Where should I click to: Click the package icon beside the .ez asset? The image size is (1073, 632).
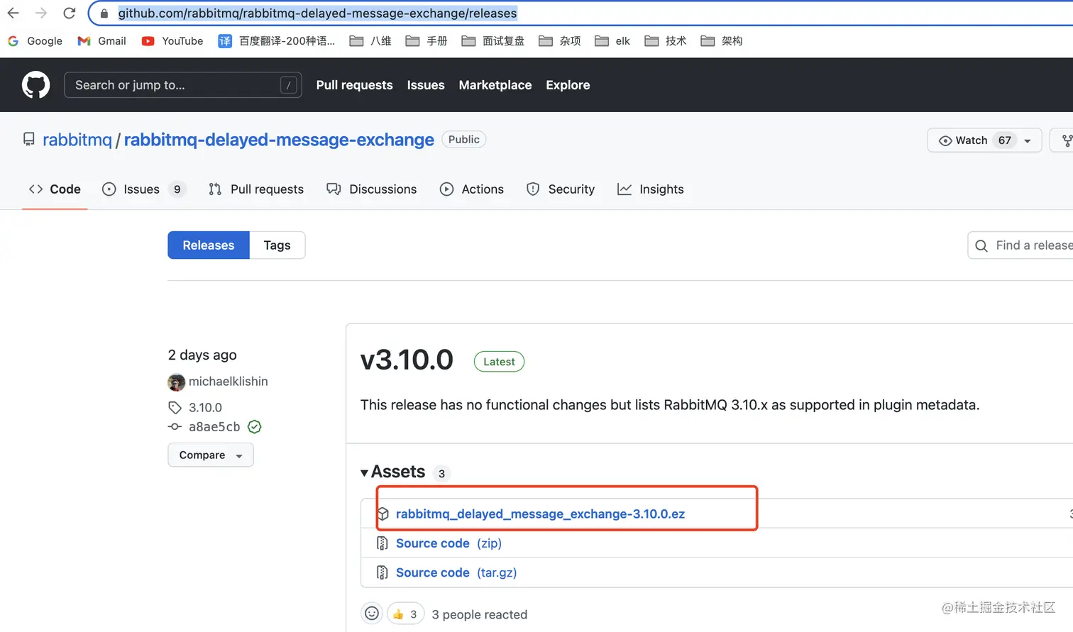tap(383, 514)
